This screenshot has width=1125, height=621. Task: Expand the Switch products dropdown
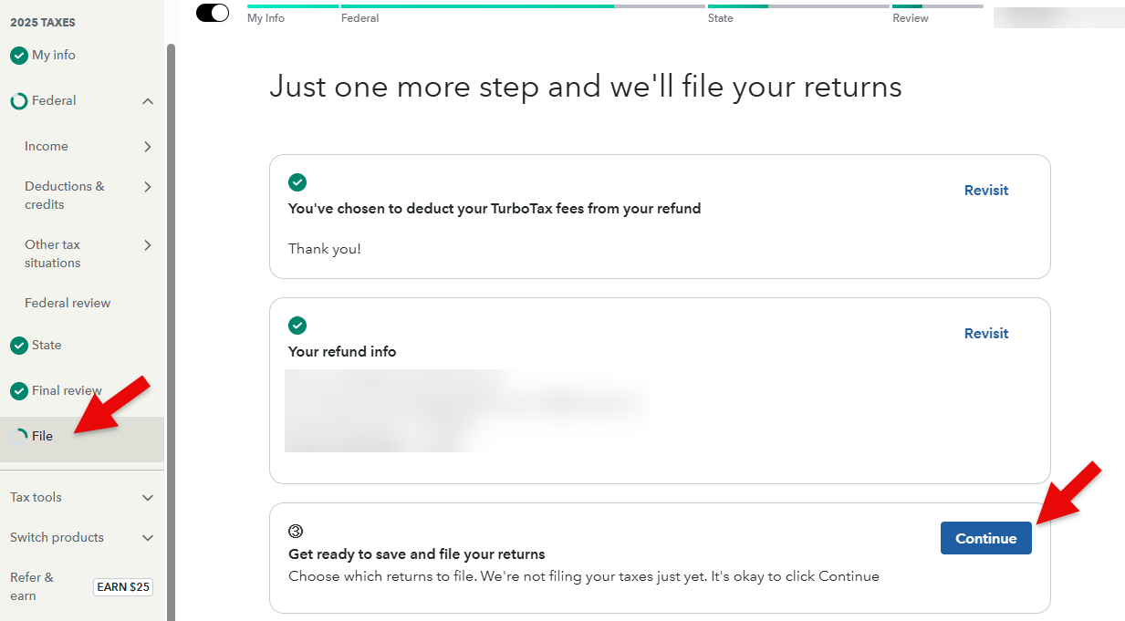pos(148,538)
